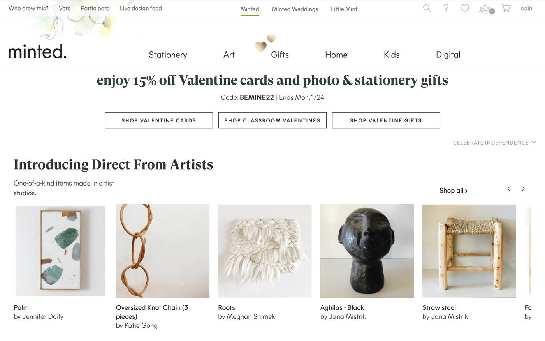The height and width of the screenshot is (341, 545).
Task: Go to previous carousel items arrow
Action: click(509, 189)
